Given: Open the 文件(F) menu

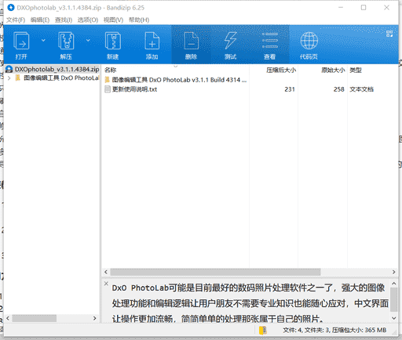Looking at the screenshot, I should tap(16, 20).
